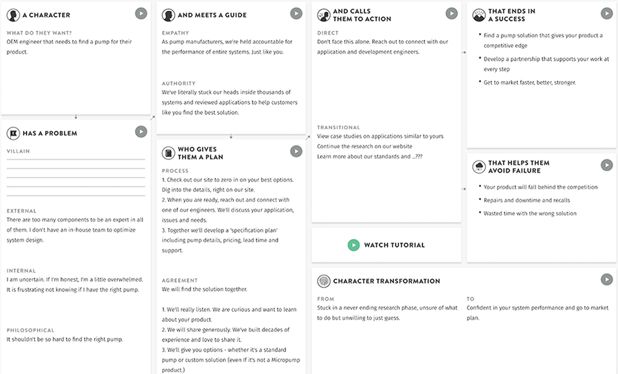The height and width of the screenshot is (374, 618).
Task: Edit the What Do They Want text
Action: tap(70, 47)
